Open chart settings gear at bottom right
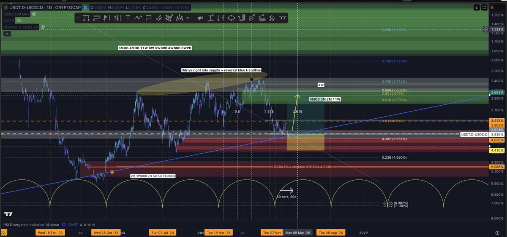Image resolution: width=507 pixels, height=237 pixels. (x=496, y=232)
